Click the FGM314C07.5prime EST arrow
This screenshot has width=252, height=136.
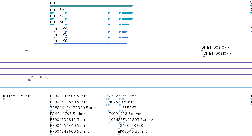(x=51, y=117)
